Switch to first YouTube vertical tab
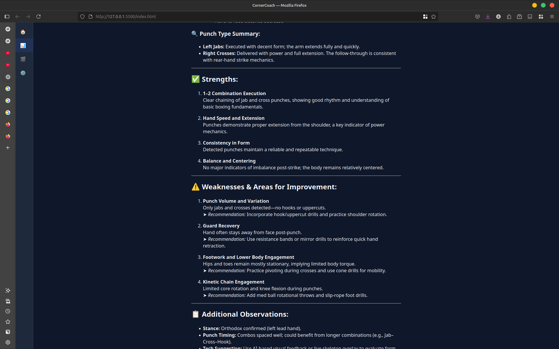The image size is (559, 349). (x=8, y=53)
